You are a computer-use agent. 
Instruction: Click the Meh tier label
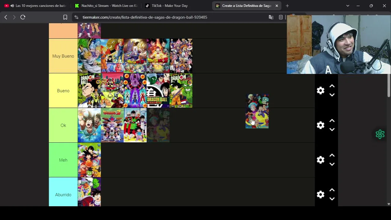tap(63, 160)
